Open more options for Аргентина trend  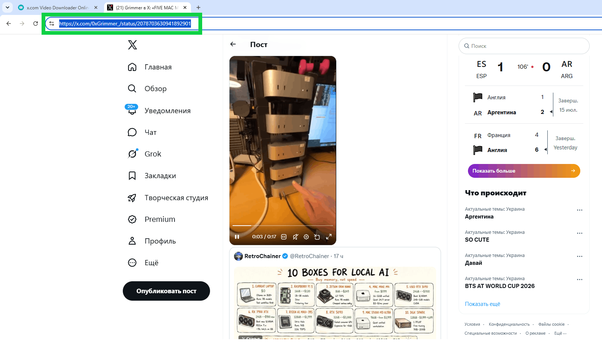[x=580, y=210]
